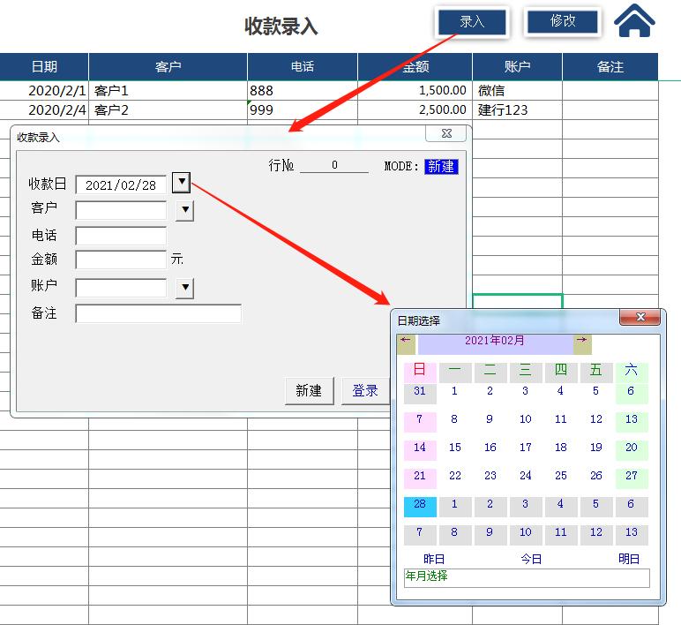Click the 年月选择 field
The width and height of the screenshot is (681, 625).
coord(527,577)
